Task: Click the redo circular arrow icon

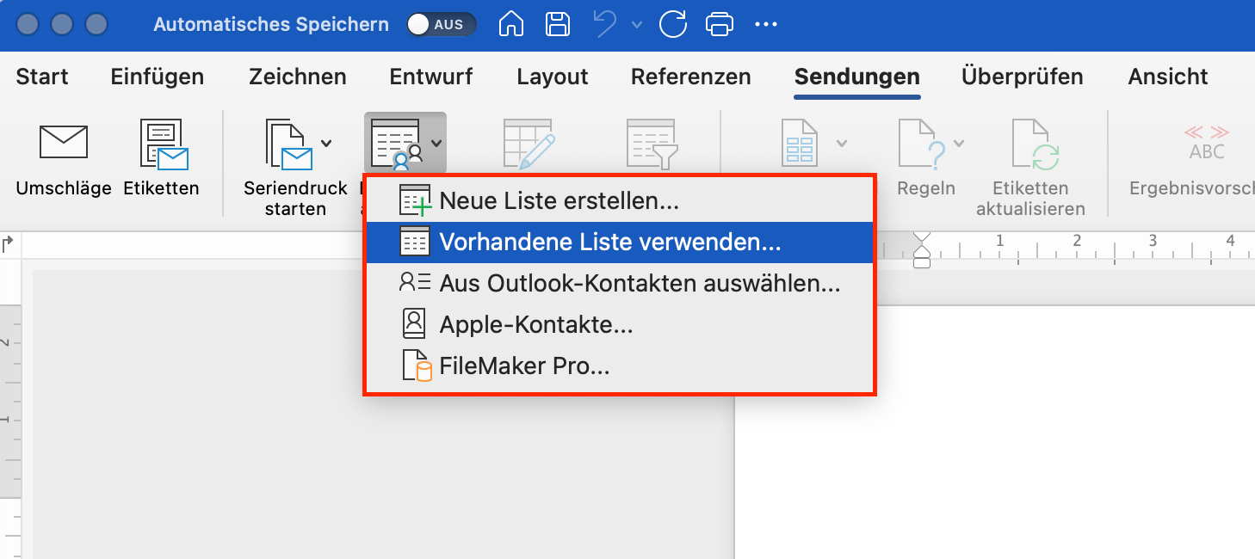Action: pyautogui.click(x=673, y=24)
